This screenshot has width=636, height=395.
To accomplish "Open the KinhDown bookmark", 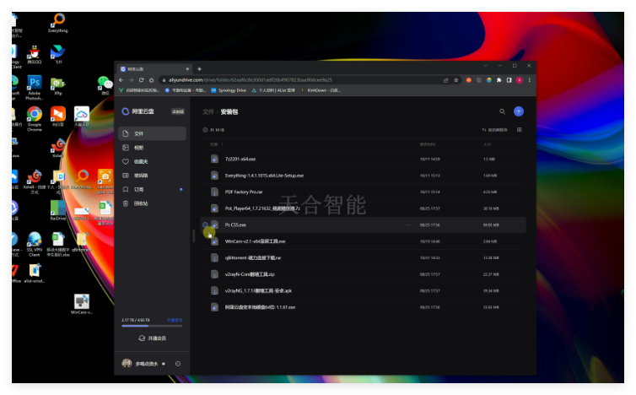I will coord(321,90).
